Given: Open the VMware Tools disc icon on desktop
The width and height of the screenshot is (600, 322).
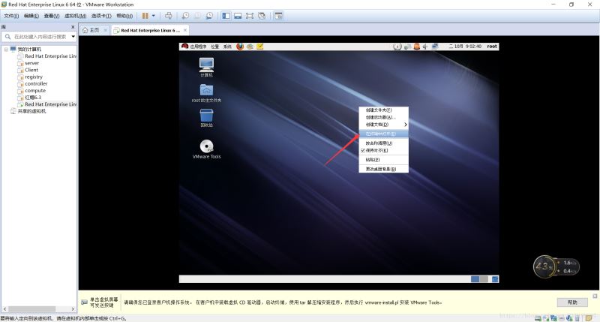Looking at the screenshot, I should pyautogui.click(x=206, y=146).
